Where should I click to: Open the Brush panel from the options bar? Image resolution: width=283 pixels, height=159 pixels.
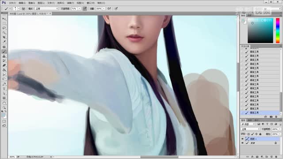pyautogui.click(x=23, y=9)
